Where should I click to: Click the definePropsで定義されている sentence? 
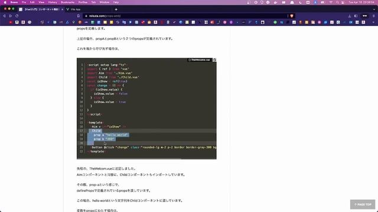click(114, 191)
